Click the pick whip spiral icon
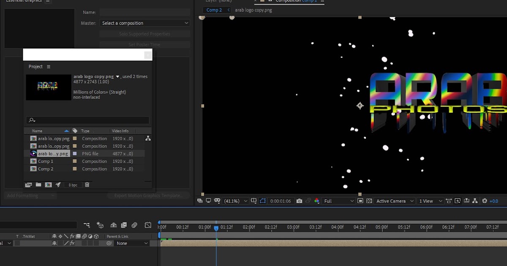507x266 pixels. 109,243
